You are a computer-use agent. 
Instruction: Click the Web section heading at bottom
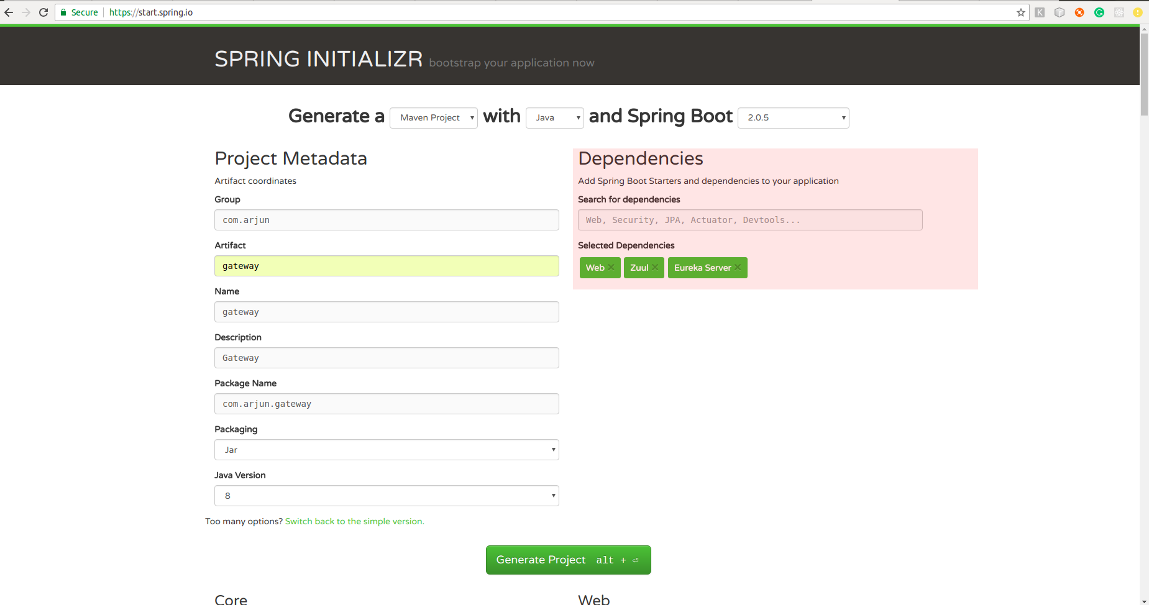pos(593,599)
